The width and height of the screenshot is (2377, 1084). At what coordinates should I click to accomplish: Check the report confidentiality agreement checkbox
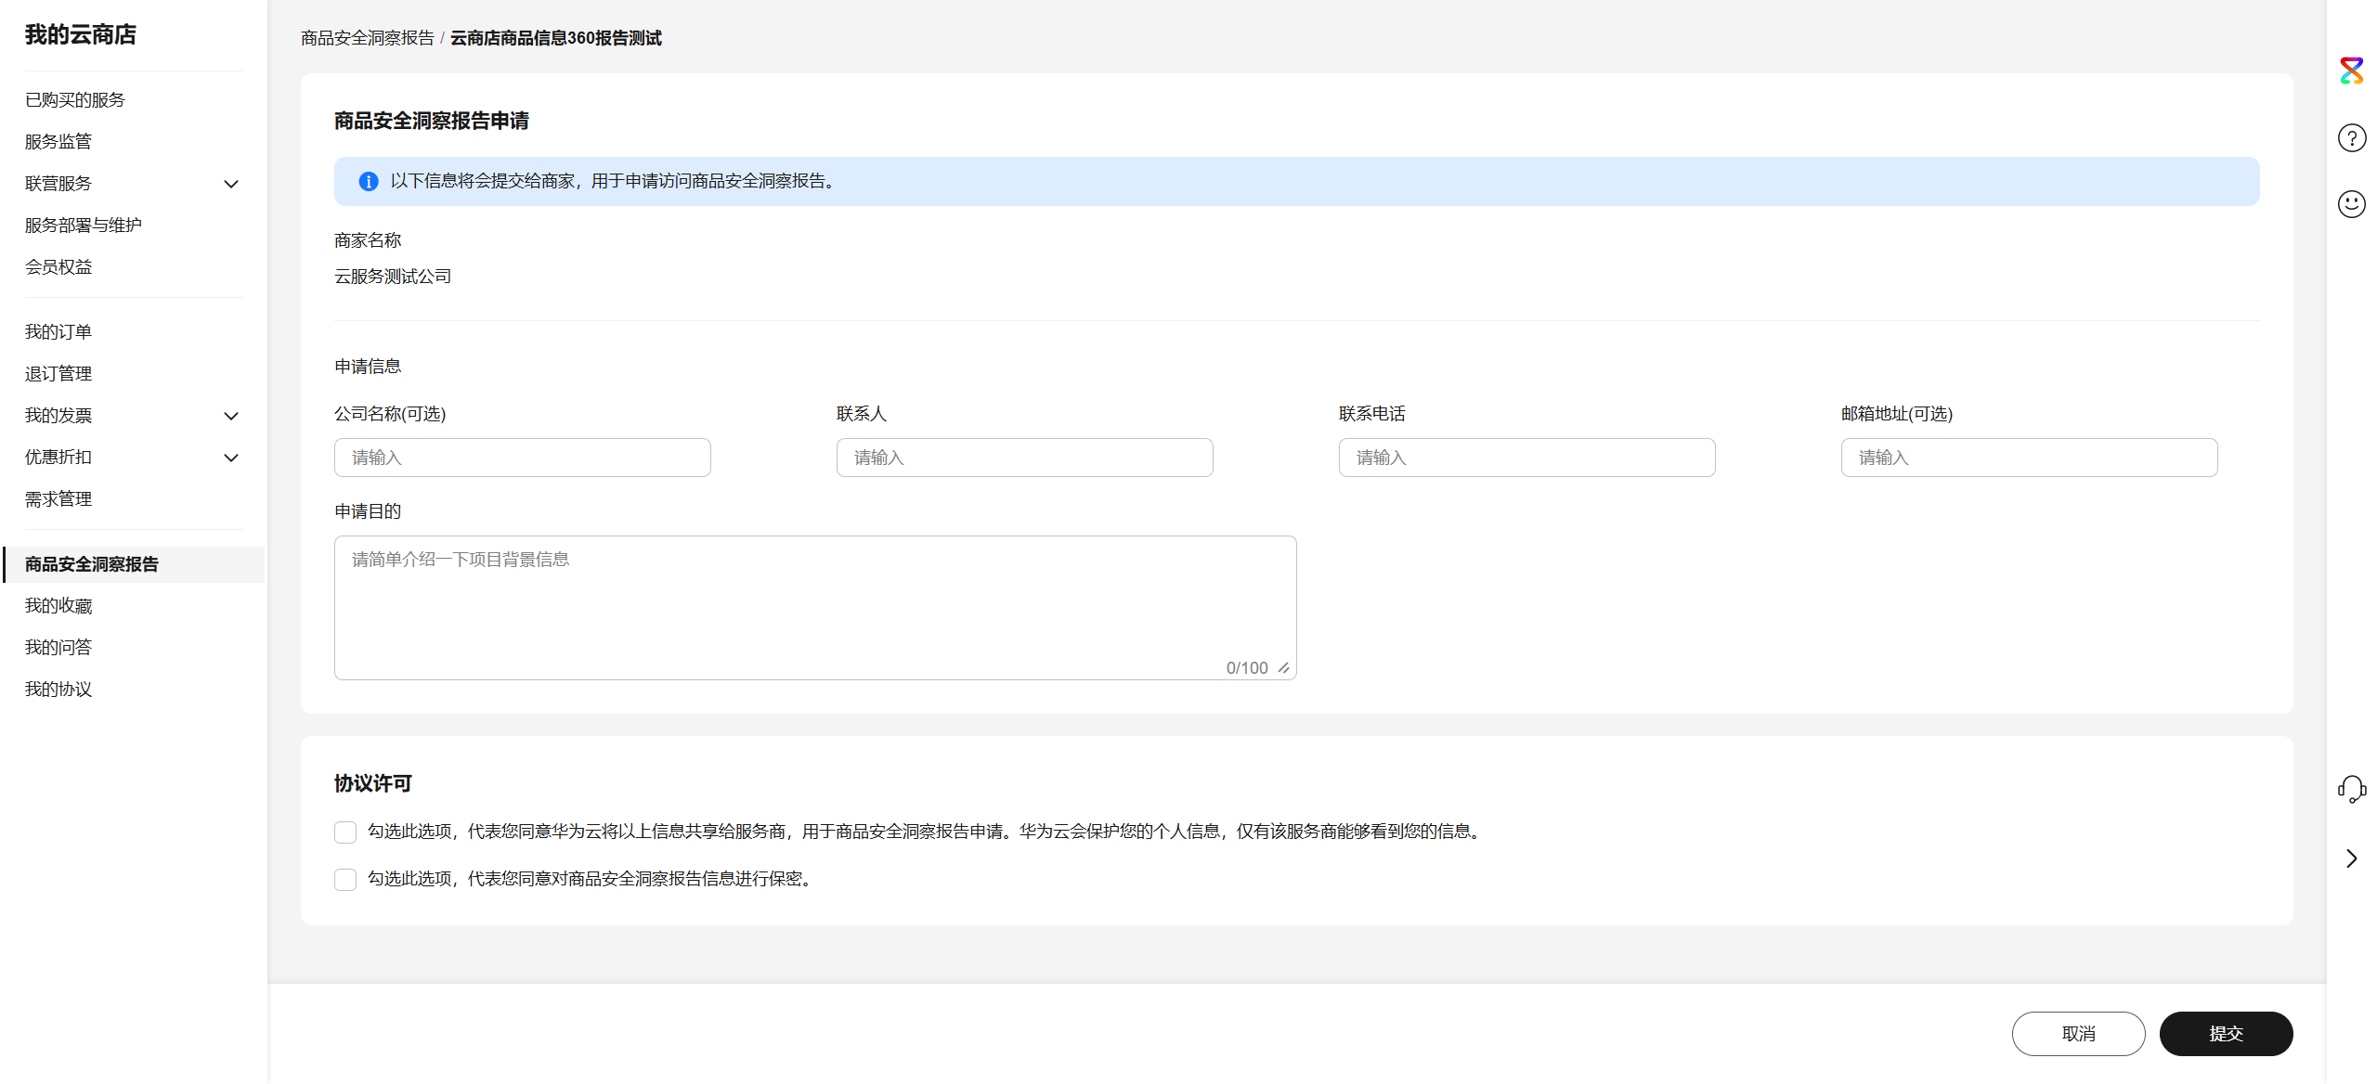coord(345,880)
